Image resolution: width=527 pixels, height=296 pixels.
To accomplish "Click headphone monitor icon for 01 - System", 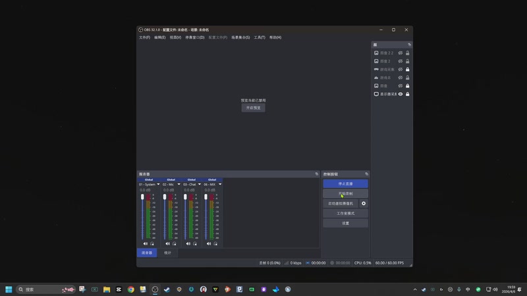I will (x=152, y=243).
